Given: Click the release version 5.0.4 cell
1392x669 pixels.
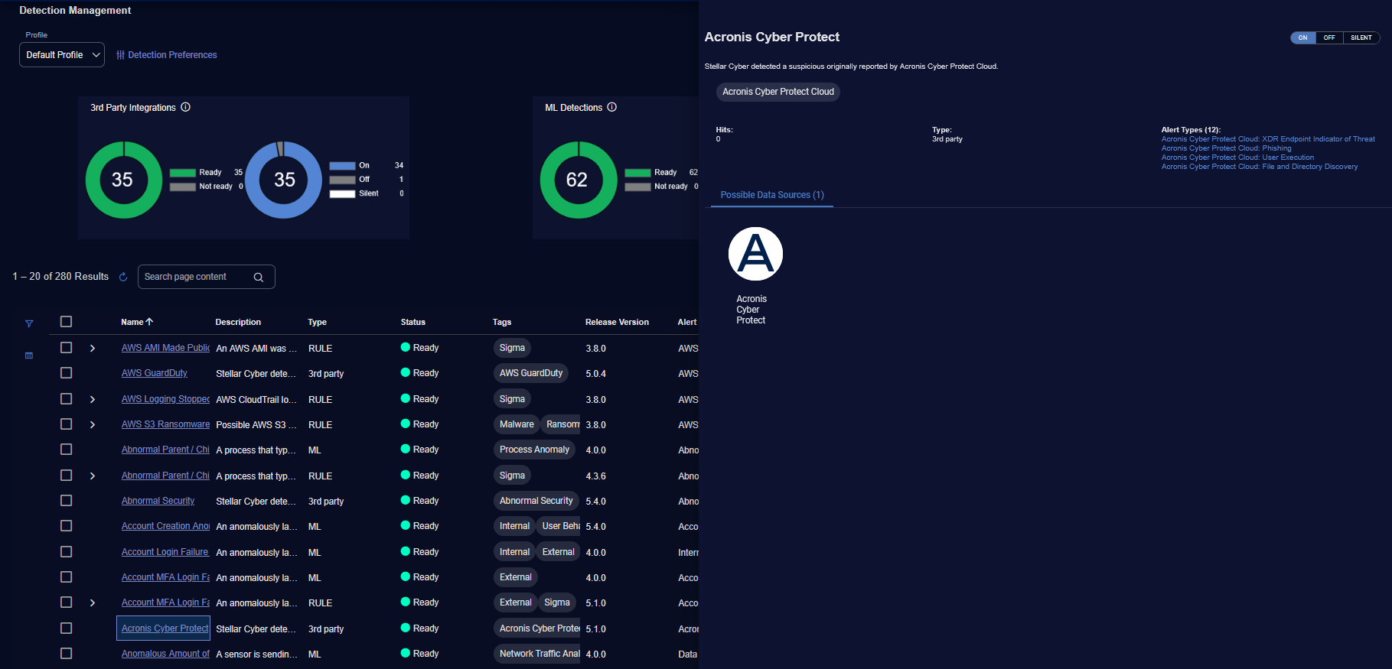Looking at the screenshot, I should 595,374.
